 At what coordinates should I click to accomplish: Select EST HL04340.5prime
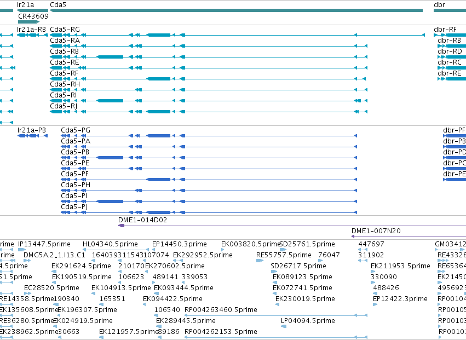(110, 244)
